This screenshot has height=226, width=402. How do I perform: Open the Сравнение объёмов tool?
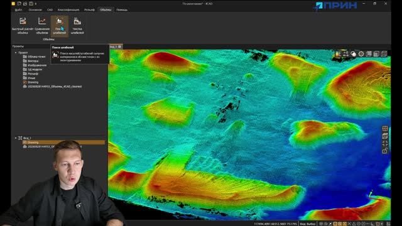coord(42,26)
